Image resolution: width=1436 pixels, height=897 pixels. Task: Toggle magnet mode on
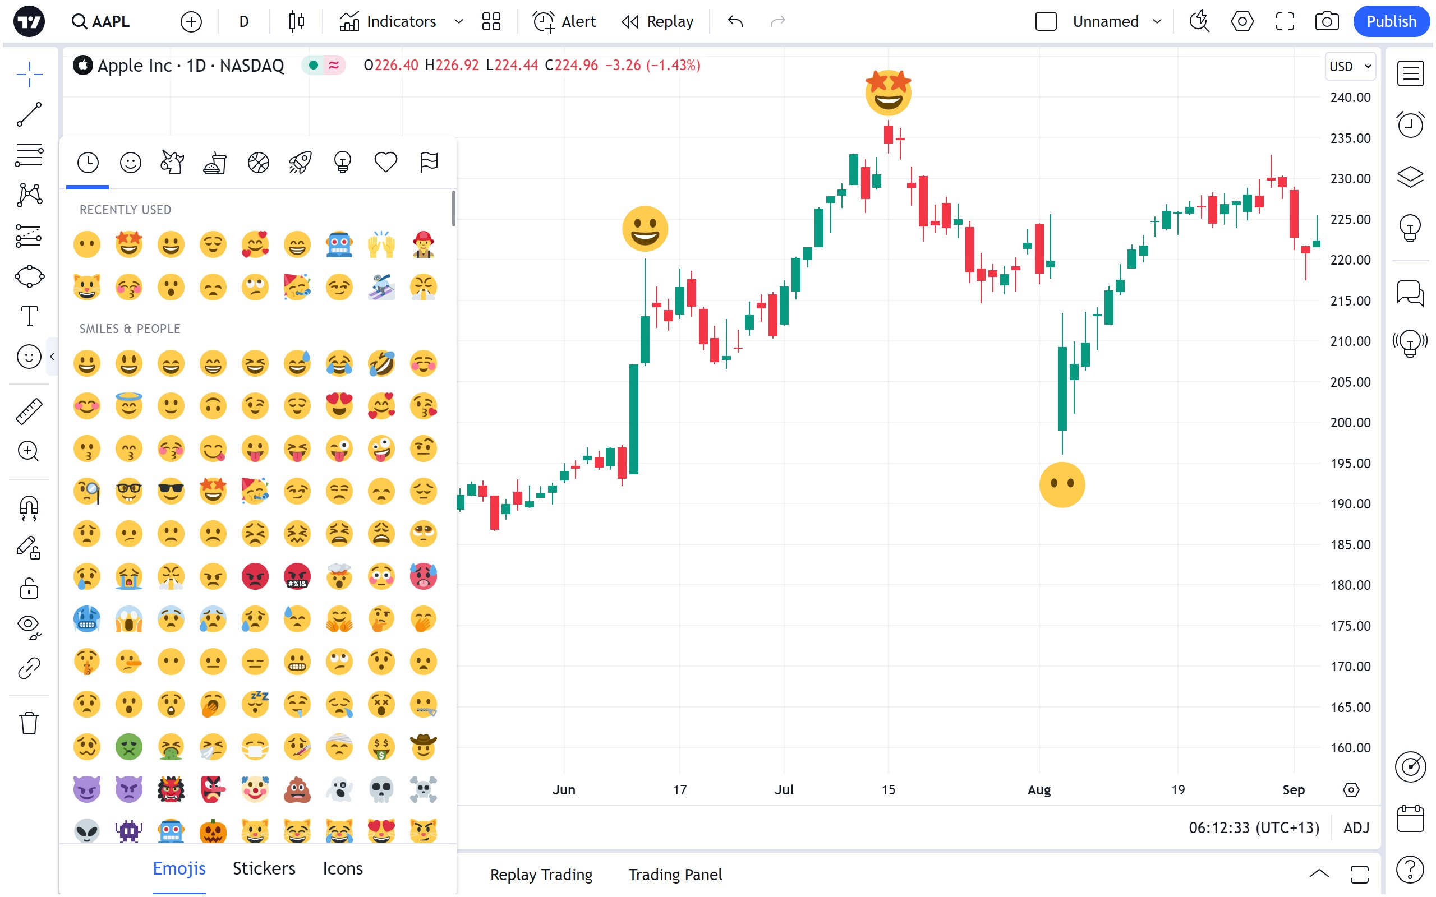pyautogui.click(x=29, y=508)
